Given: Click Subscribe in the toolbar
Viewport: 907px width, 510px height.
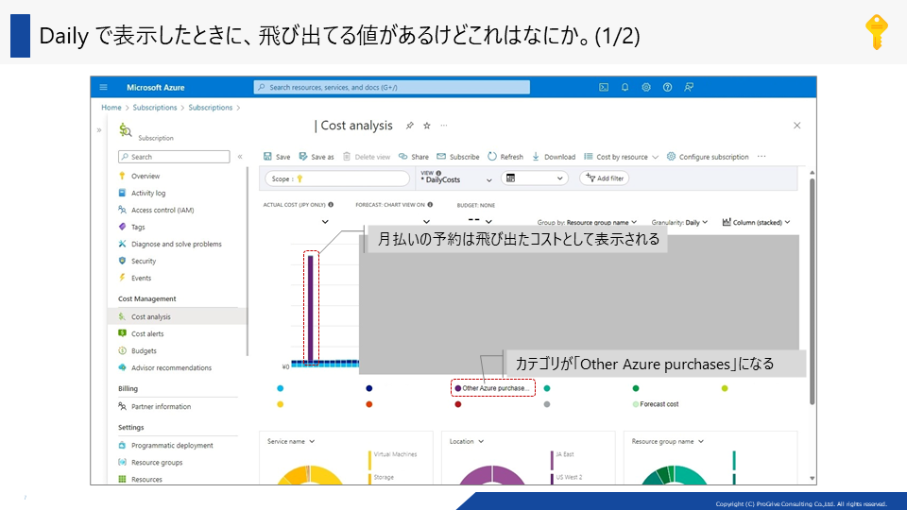Looking at the screenshot, I should [457, 157].
